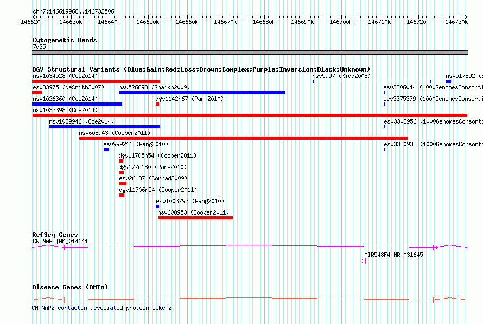Click the esv3375379 variant label
The width and height of the screenshot is (483, 324).
(433, 99)
